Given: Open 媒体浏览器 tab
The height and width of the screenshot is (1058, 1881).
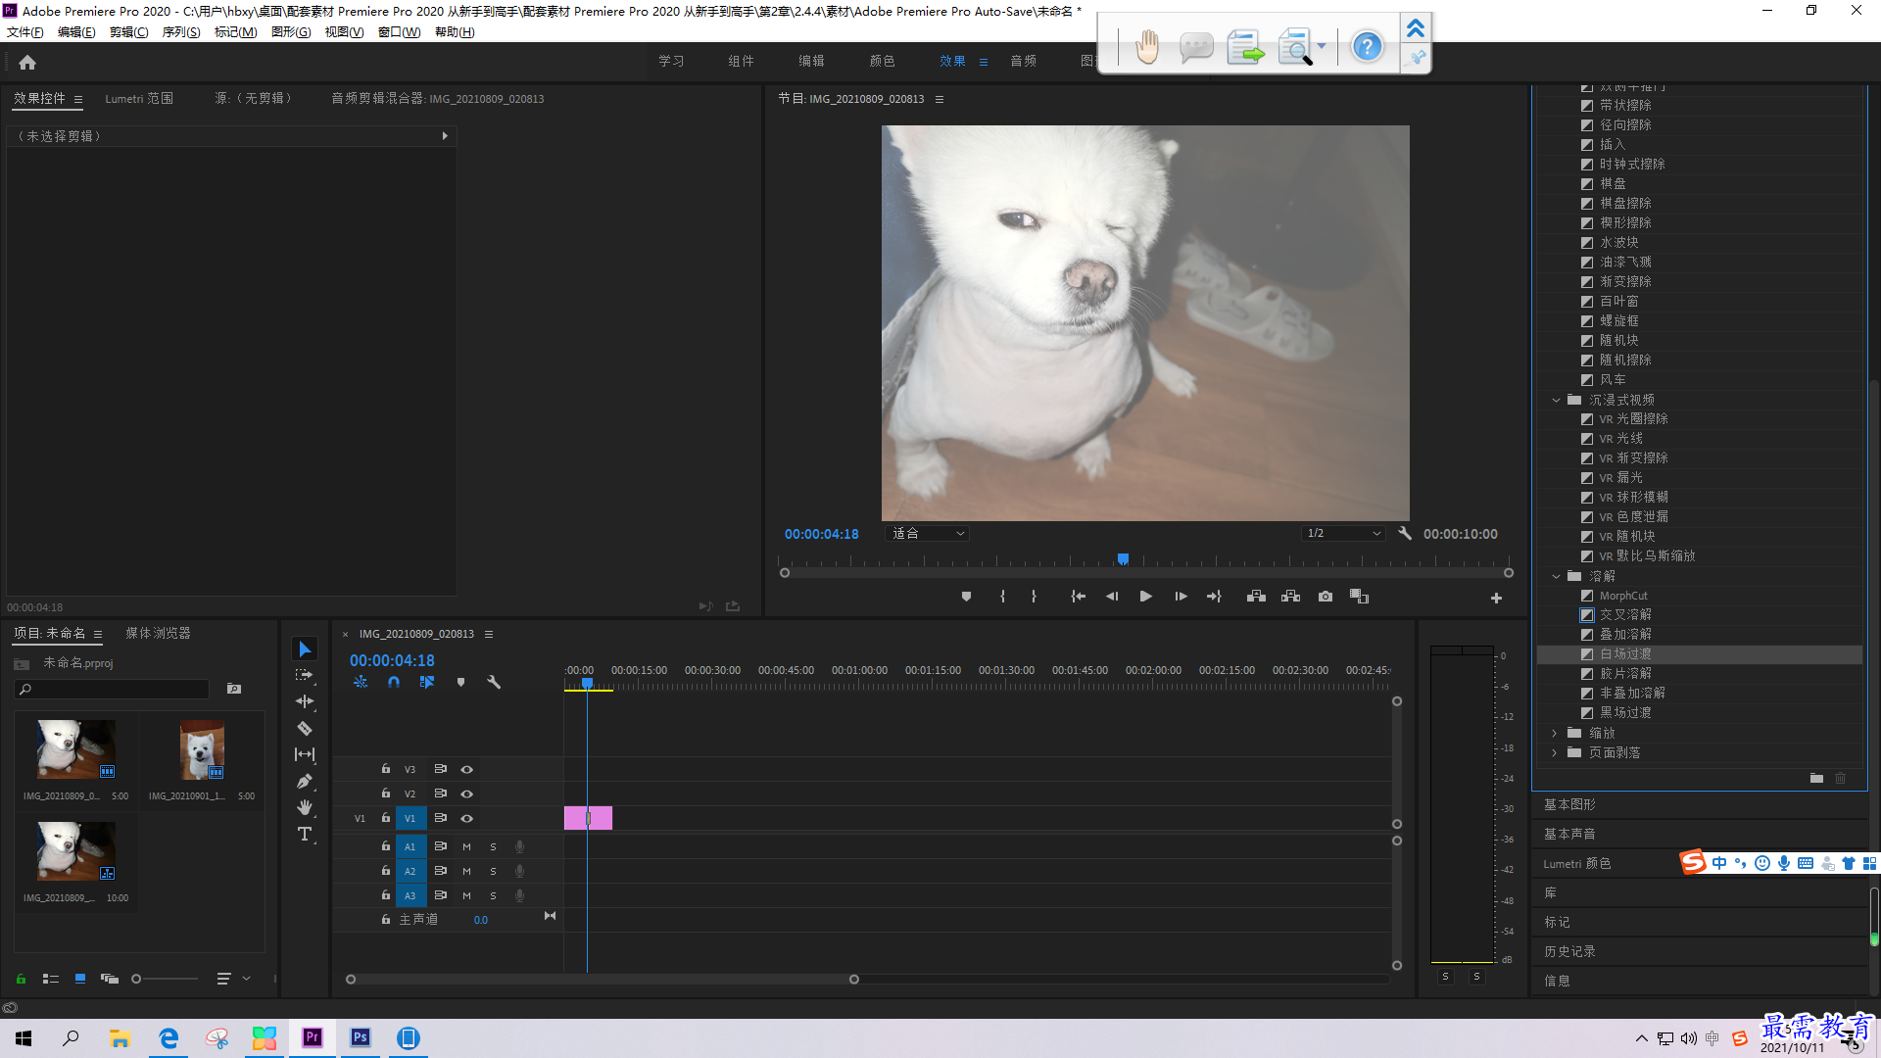Looking at the screenshot, I should click(158, 634).
